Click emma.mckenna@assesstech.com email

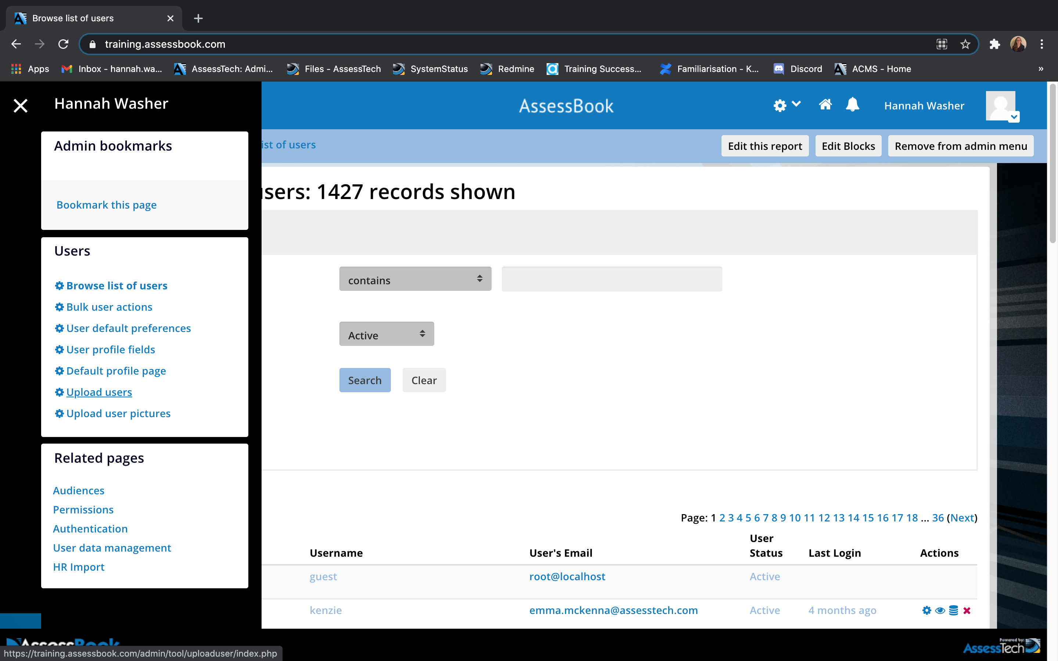(x=613, y=610)
